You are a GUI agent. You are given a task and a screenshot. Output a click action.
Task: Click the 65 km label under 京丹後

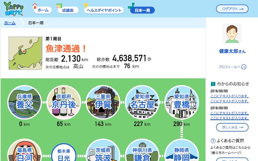pos(64,124)
